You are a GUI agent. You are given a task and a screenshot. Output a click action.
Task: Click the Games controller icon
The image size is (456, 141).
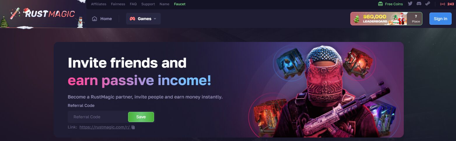(x=132, y=19)
